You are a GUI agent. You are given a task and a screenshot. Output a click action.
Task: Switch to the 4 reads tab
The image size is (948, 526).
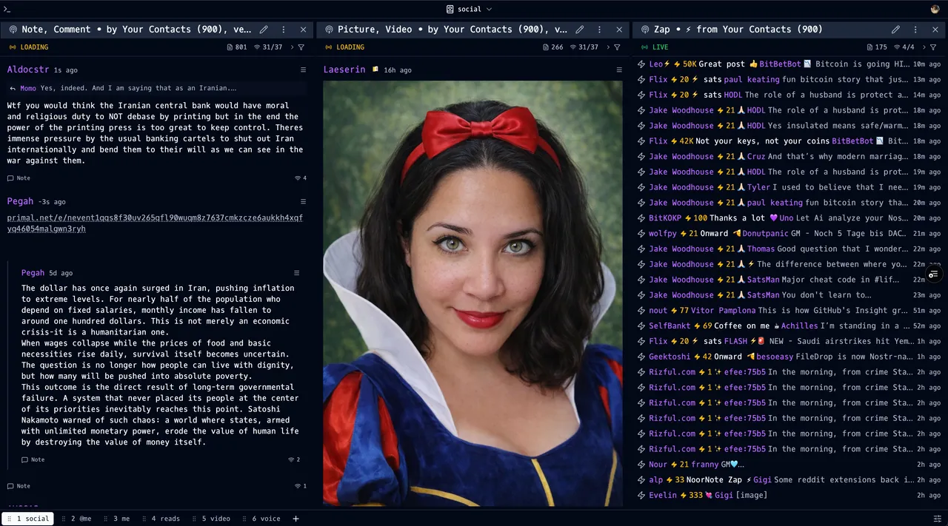point(161,519)
